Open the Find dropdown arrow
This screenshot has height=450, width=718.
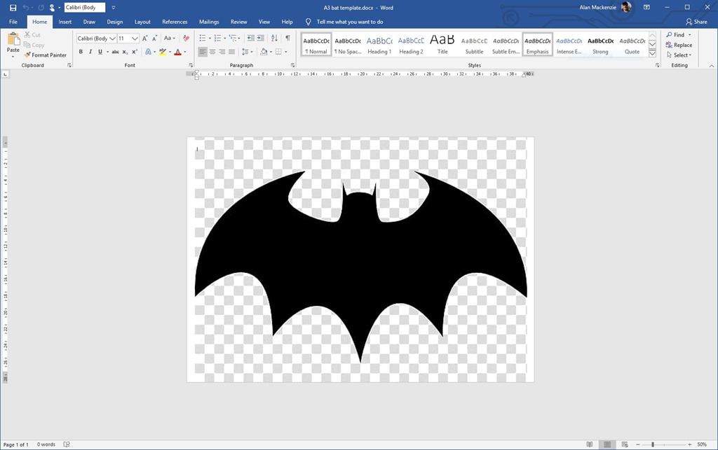click(x=689, y=35)
